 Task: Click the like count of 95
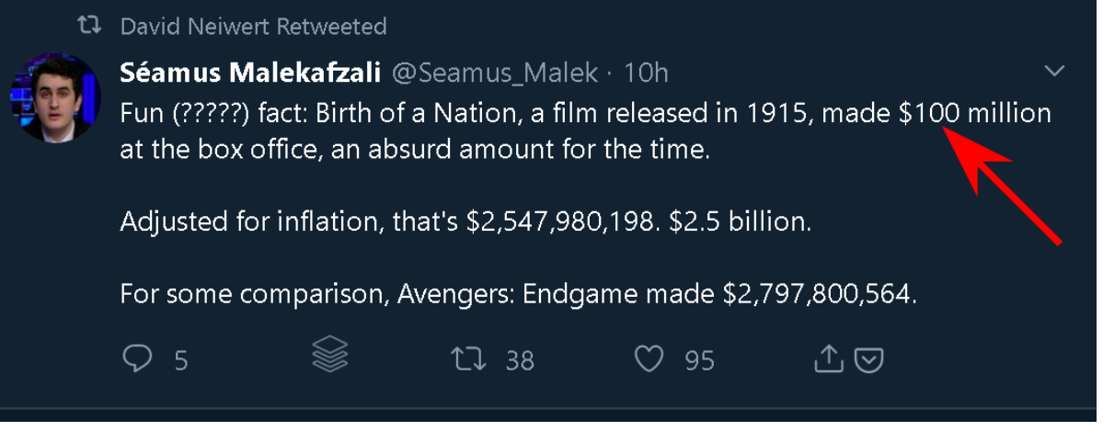pyautogui.click(x=700, y=360)
